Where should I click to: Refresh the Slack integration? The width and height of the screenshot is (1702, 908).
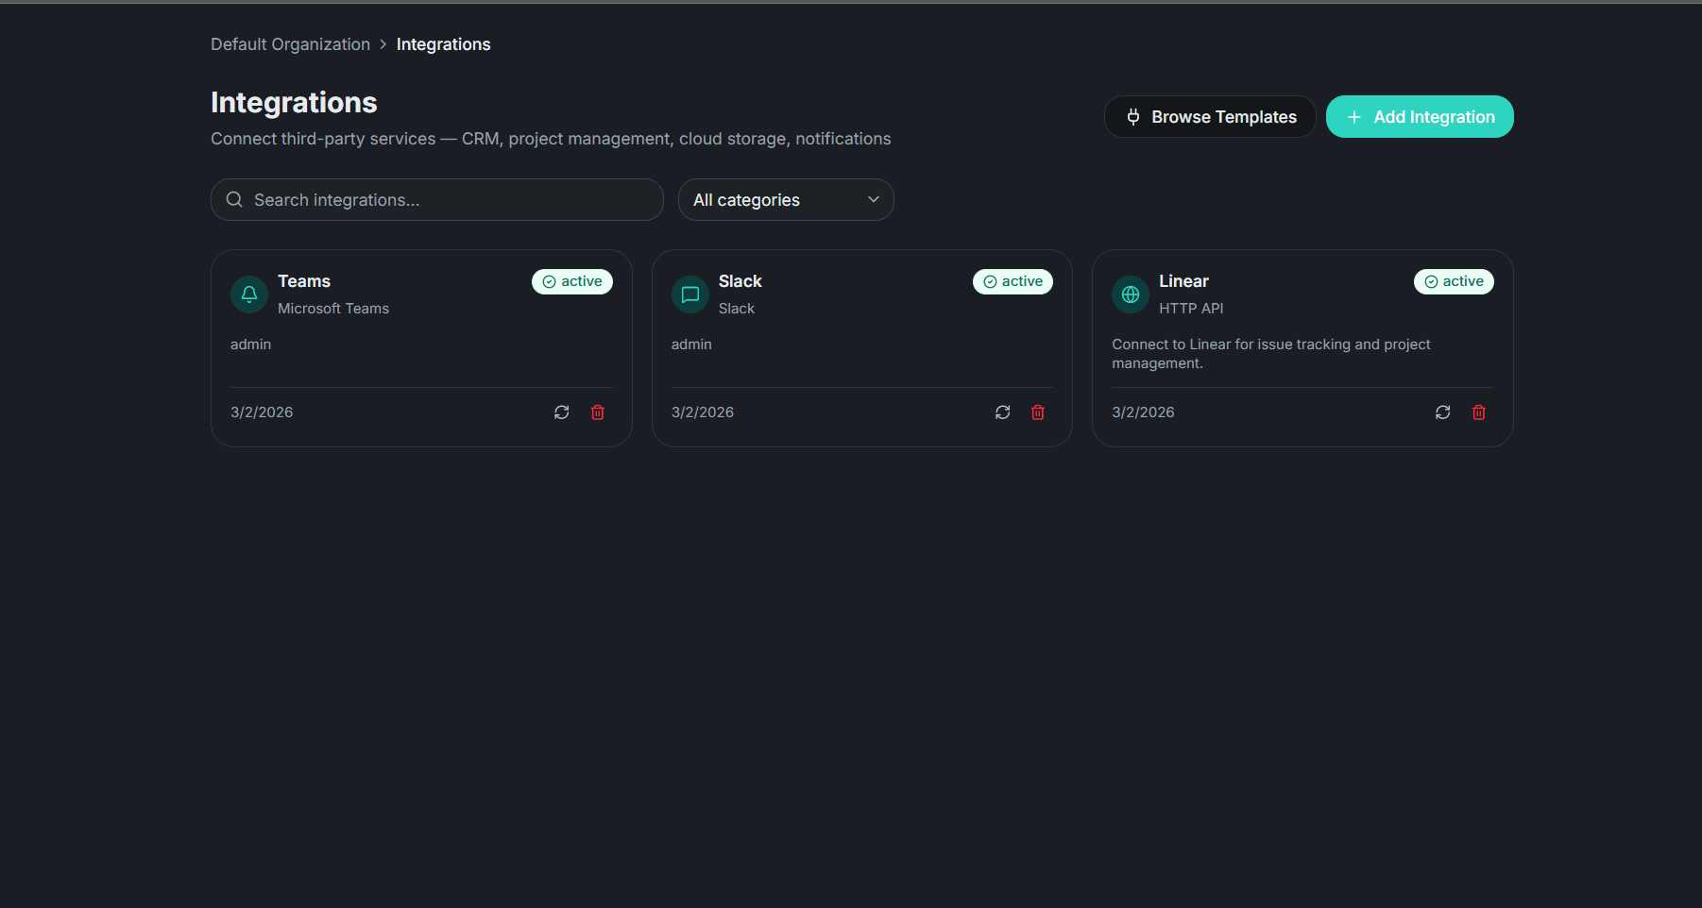tap(1002, 412)
